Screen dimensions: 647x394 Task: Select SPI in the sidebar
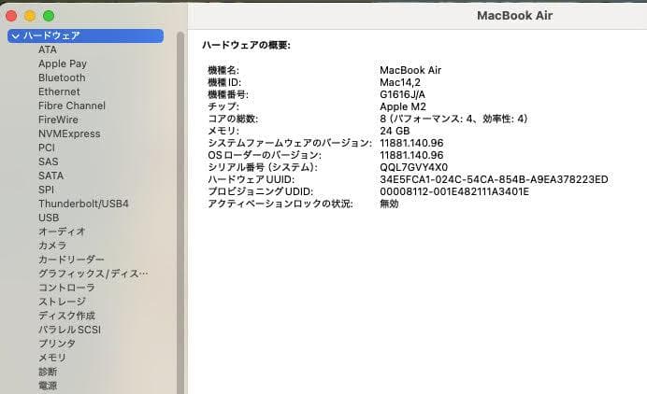coord(46,190)
